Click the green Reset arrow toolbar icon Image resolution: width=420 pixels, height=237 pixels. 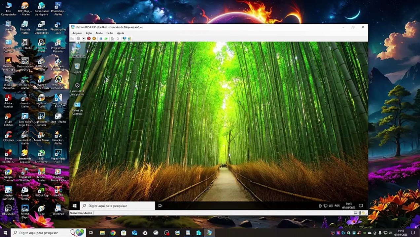pyautogui.click(x=106, y=39)
